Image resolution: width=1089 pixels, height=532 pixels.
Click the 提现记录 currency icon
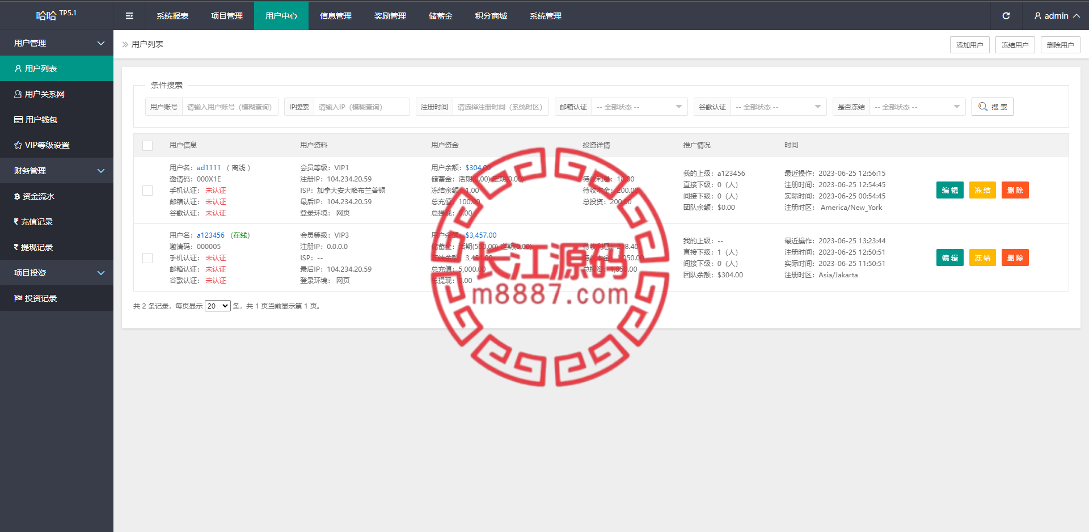(16, 247)
